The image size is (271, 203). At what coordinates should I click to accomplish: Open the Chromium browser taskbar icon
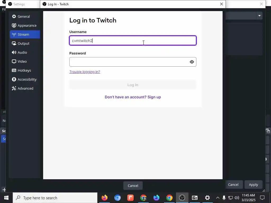pos(117,198)
